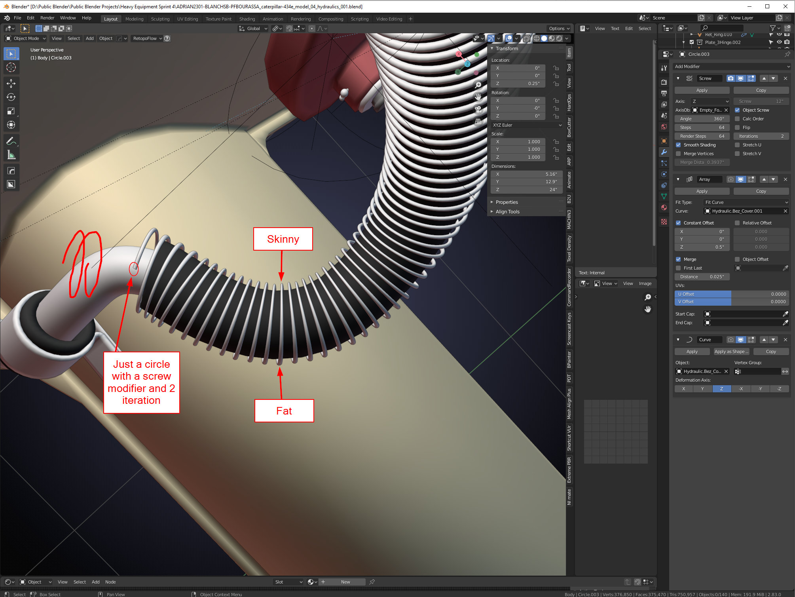Viewport: 795px width, 597px height.
Task: Open the Object Mode dropdown
Action: [26, 38]
